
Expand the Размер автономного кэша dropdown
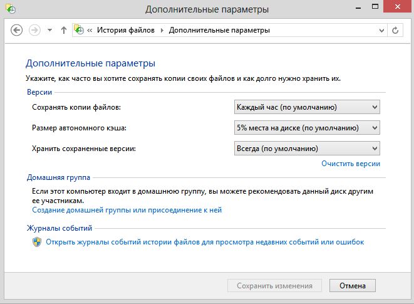pos(307,128)
